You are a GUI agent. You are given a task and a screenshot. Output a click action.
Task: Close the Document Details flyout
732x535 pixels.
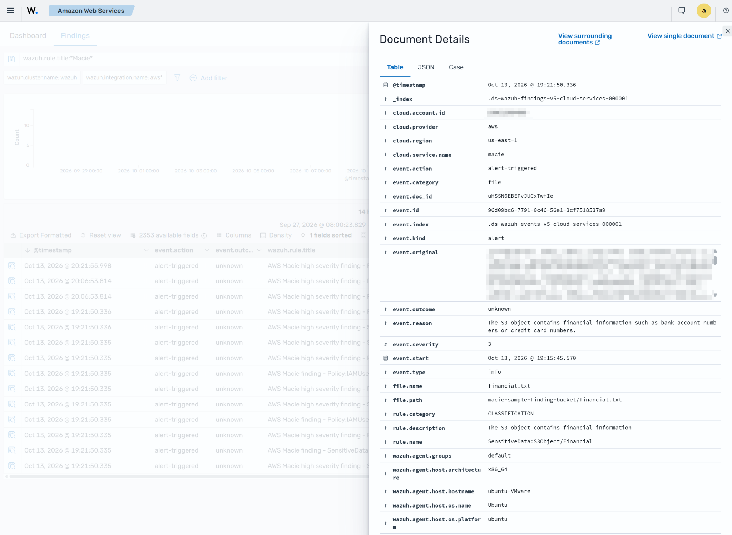(x=727, y=31)
